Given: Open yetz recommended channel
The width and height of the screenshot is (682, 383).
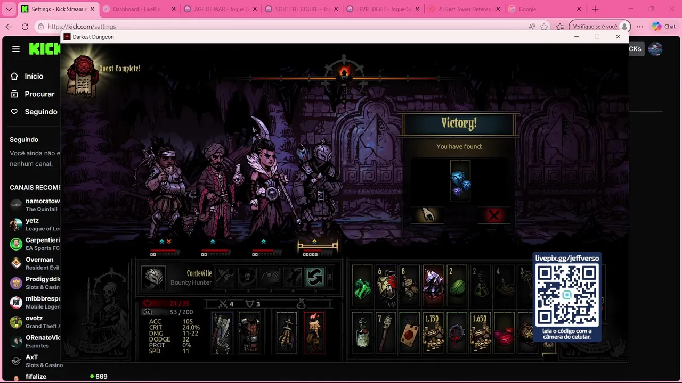Looking at the screenshot, I should pos(35,224).
